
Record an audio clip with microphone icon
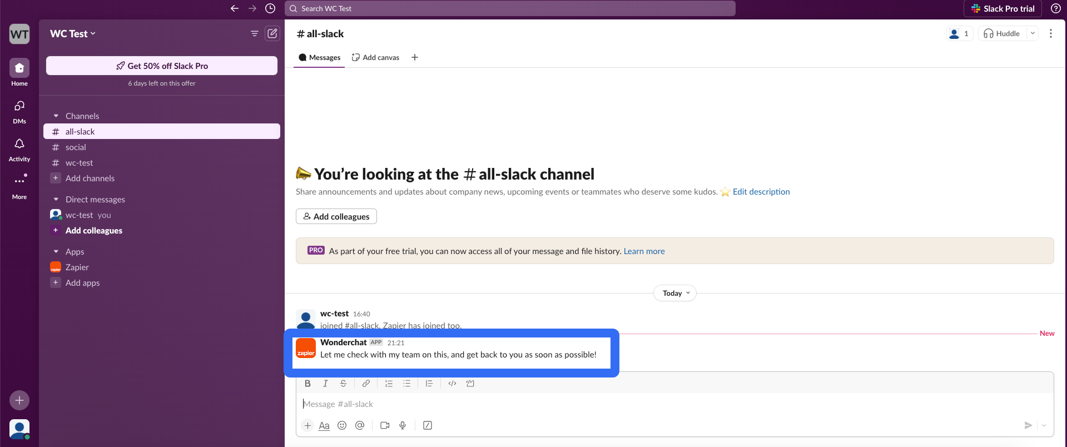pyautogui.click(x=403, y=425)
